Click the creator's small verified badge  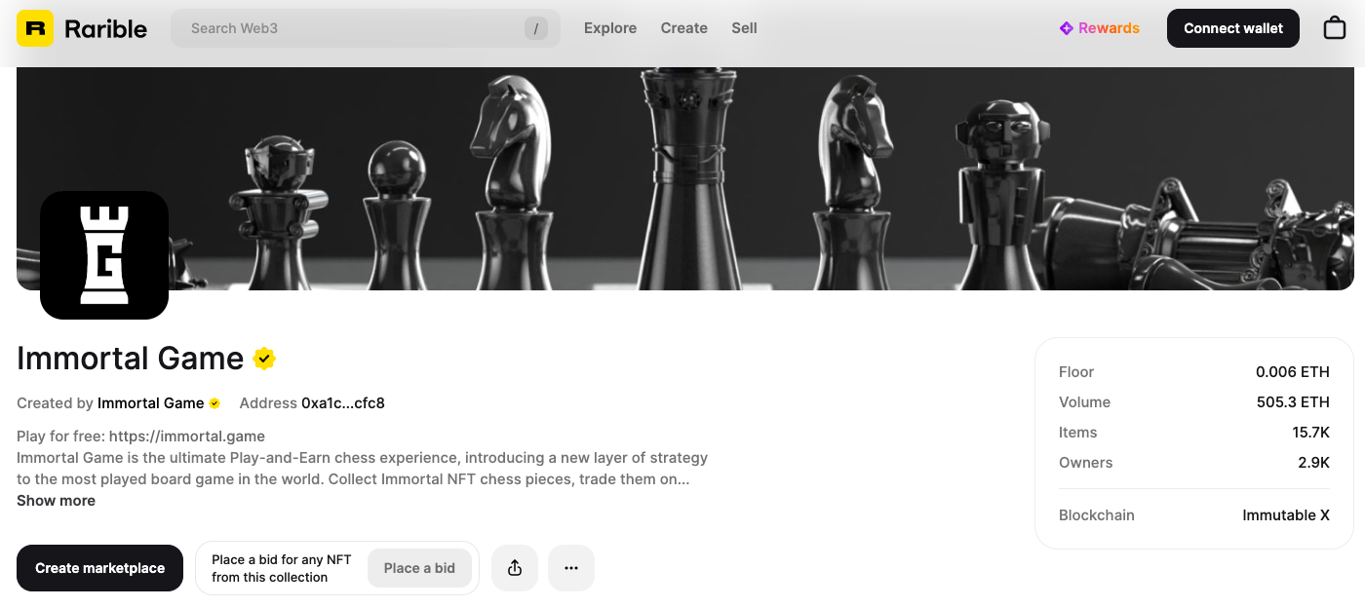coord(214,403)
